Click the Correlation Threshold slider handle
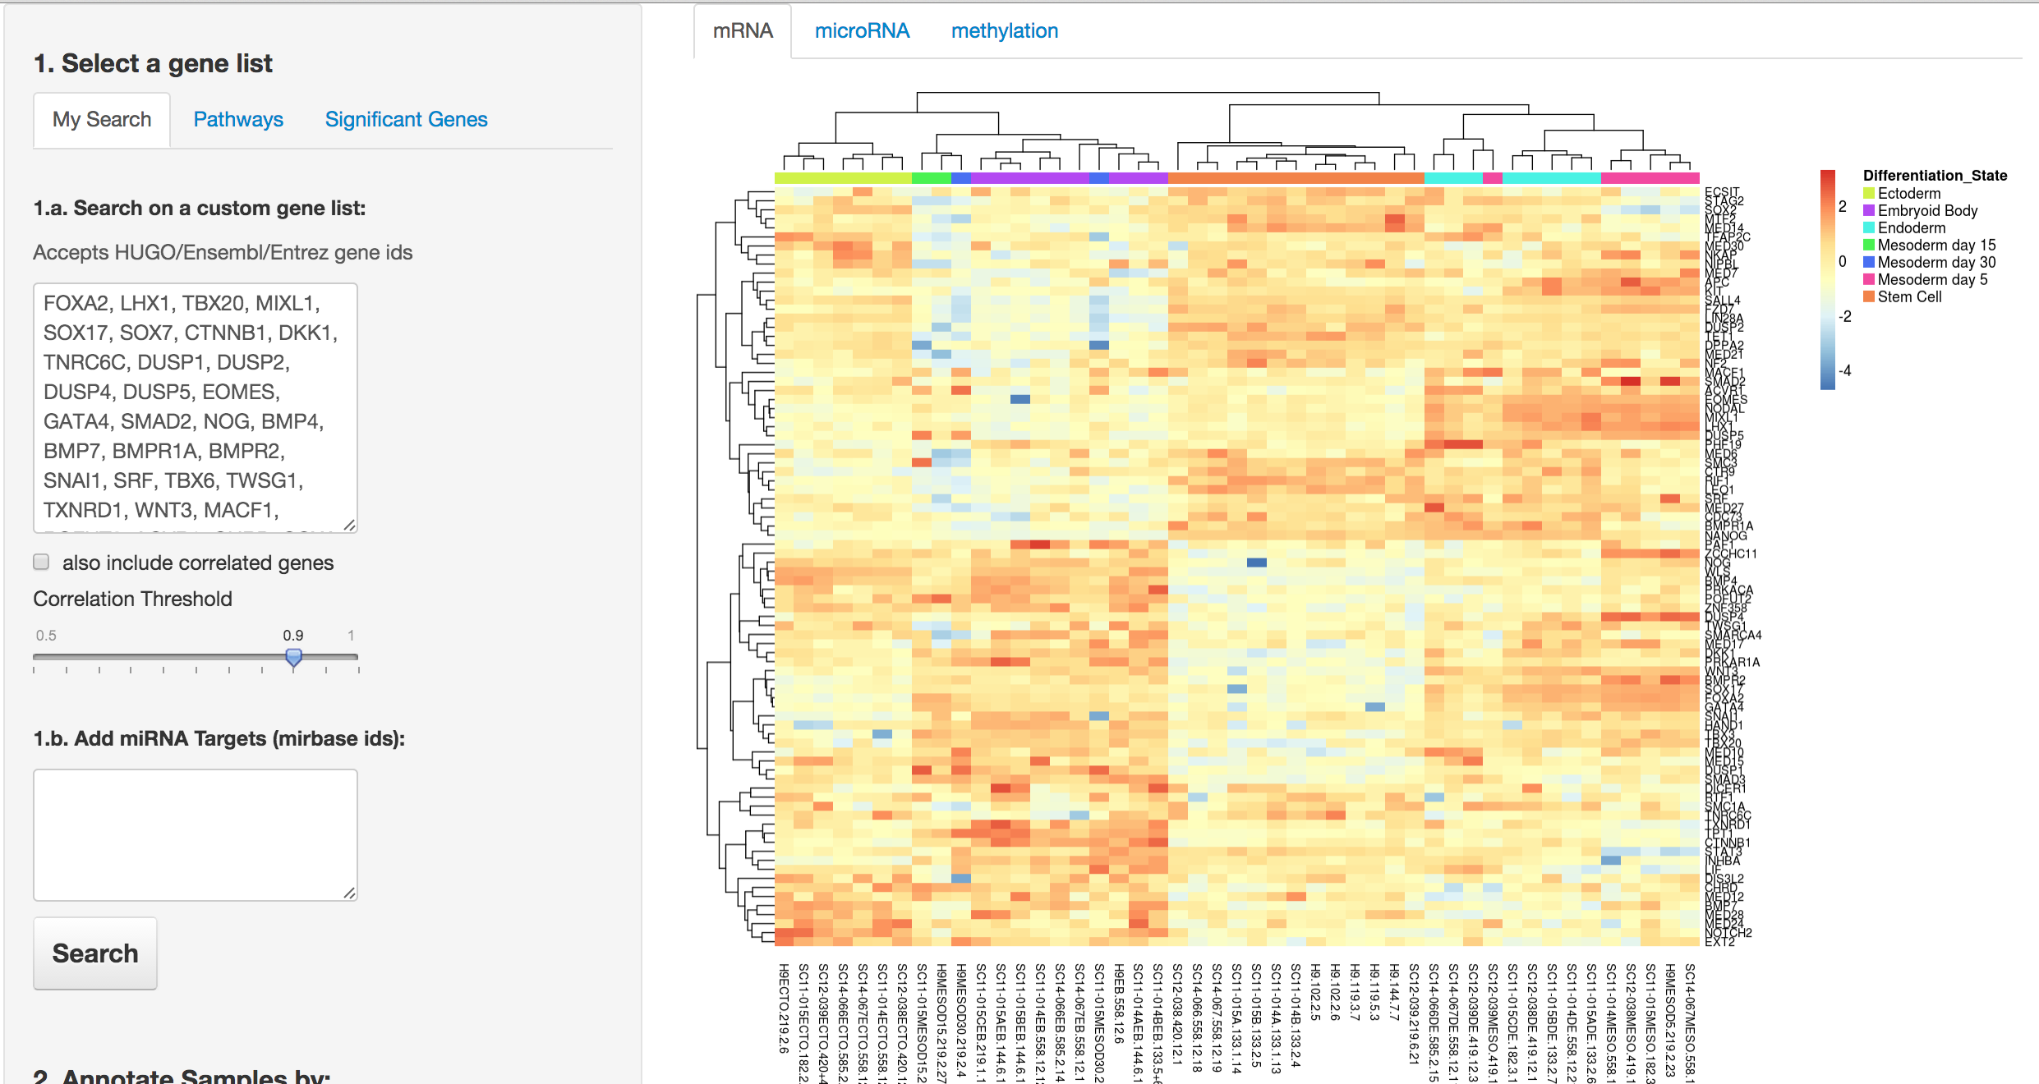 coord(293,657)
